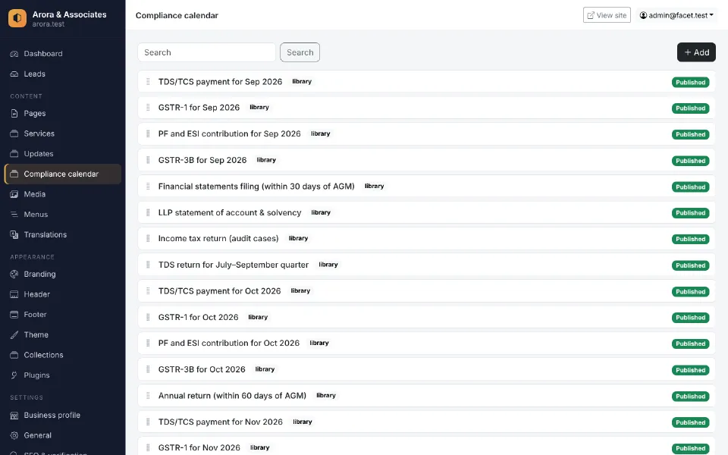Click the Branding palette icon
The height and width of the screenshot is (455, 728).
(x=14, y=274)
